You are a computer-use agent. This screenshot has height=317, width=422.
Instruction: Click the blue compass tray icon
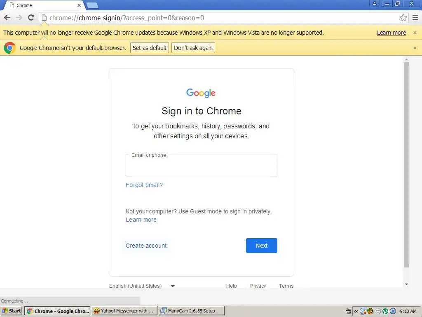pyautogui.click(x=393, y=311)
